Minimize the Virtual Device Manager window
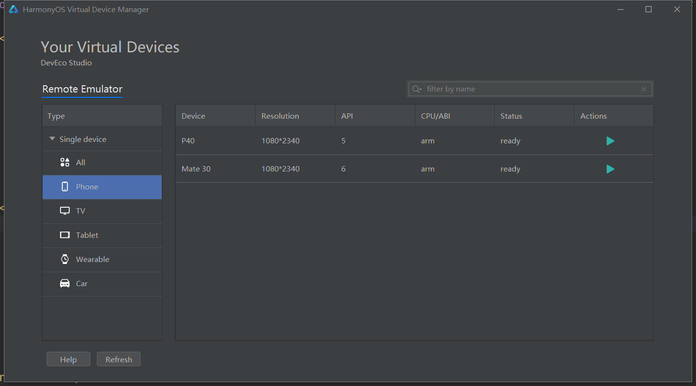The image size is (696, 386). [620, 10]
